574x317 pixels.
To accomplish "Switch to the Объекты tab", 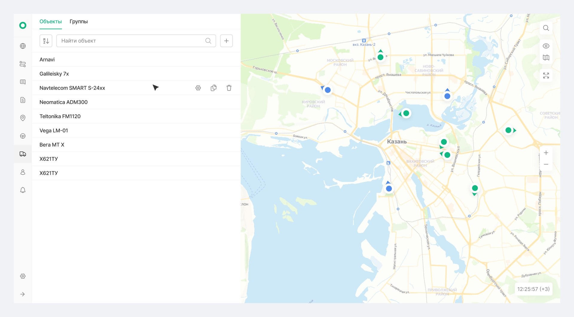I will [x=51, y=22].
